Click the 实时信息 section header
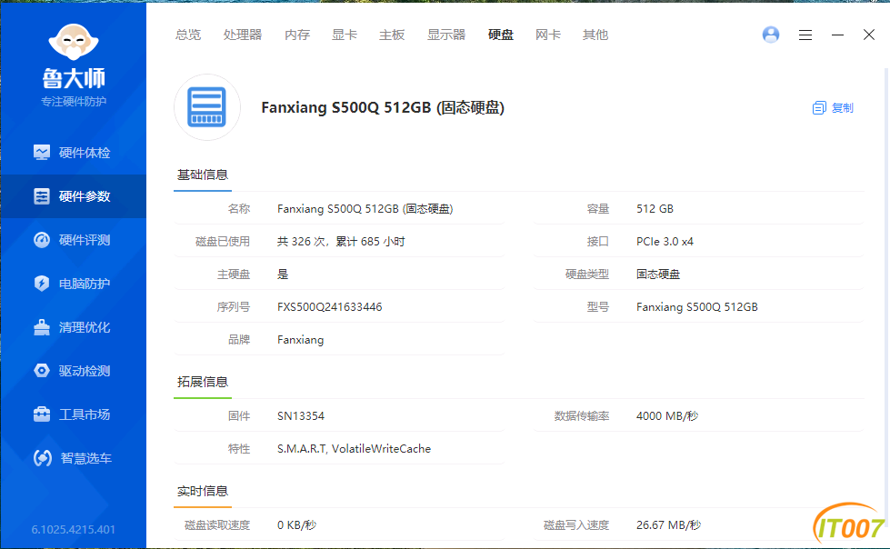 click(x=203, y=491)
